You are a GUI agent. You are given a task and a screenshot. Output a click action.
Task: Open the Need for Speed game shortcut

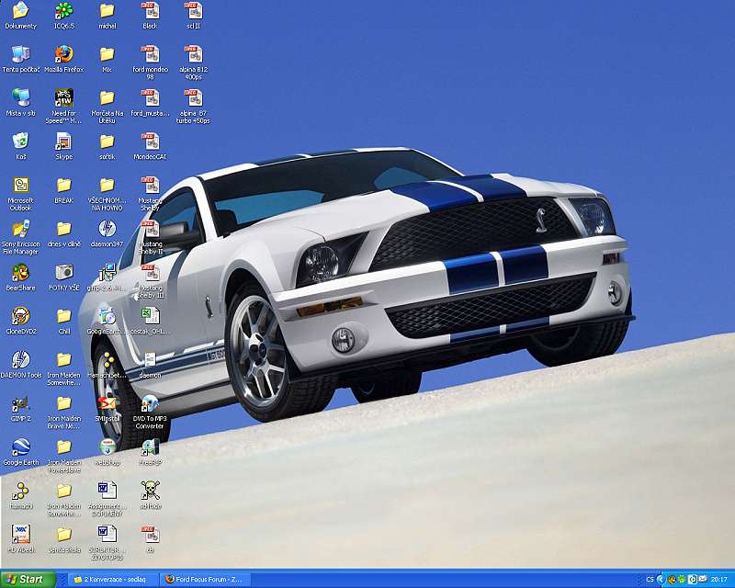coord(63,98)
